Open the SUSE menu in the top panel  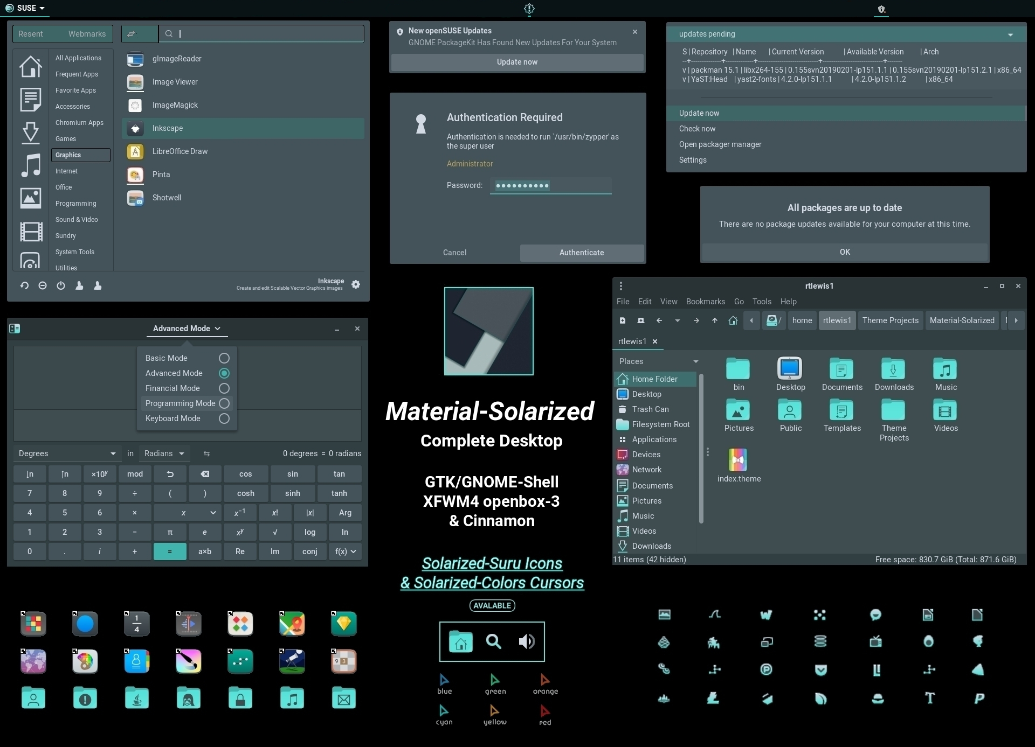click(25, 8)
